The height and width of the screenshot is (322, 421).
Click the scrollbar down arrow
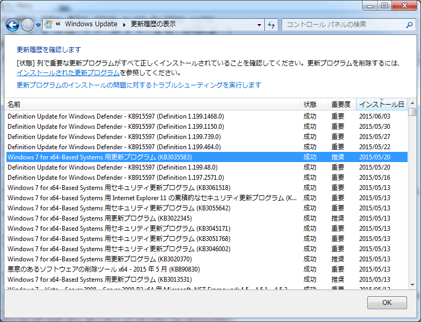tap(412, 285)
